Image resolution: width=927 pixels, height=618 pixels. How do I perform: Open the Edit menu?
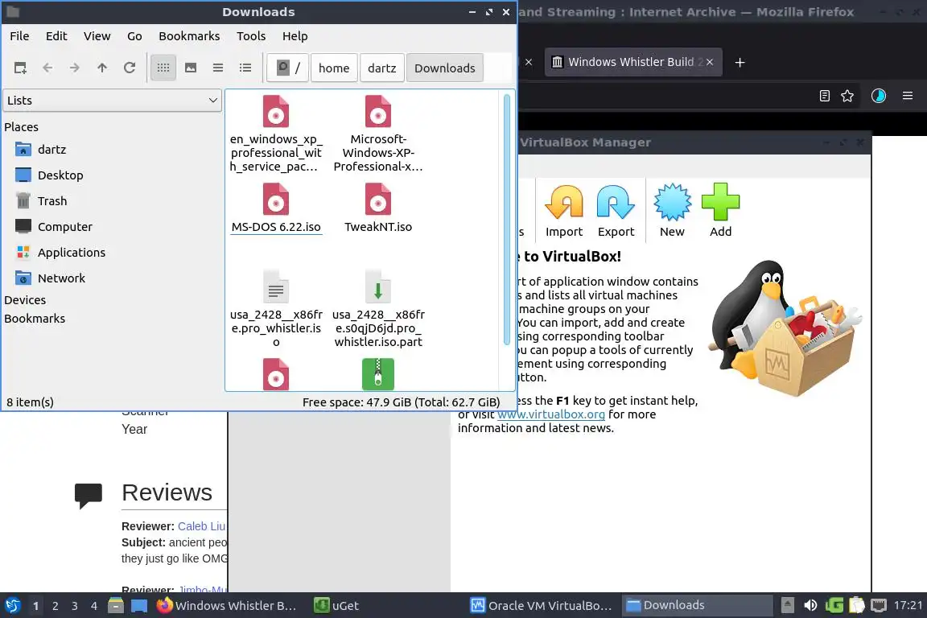tap(57, 36)
